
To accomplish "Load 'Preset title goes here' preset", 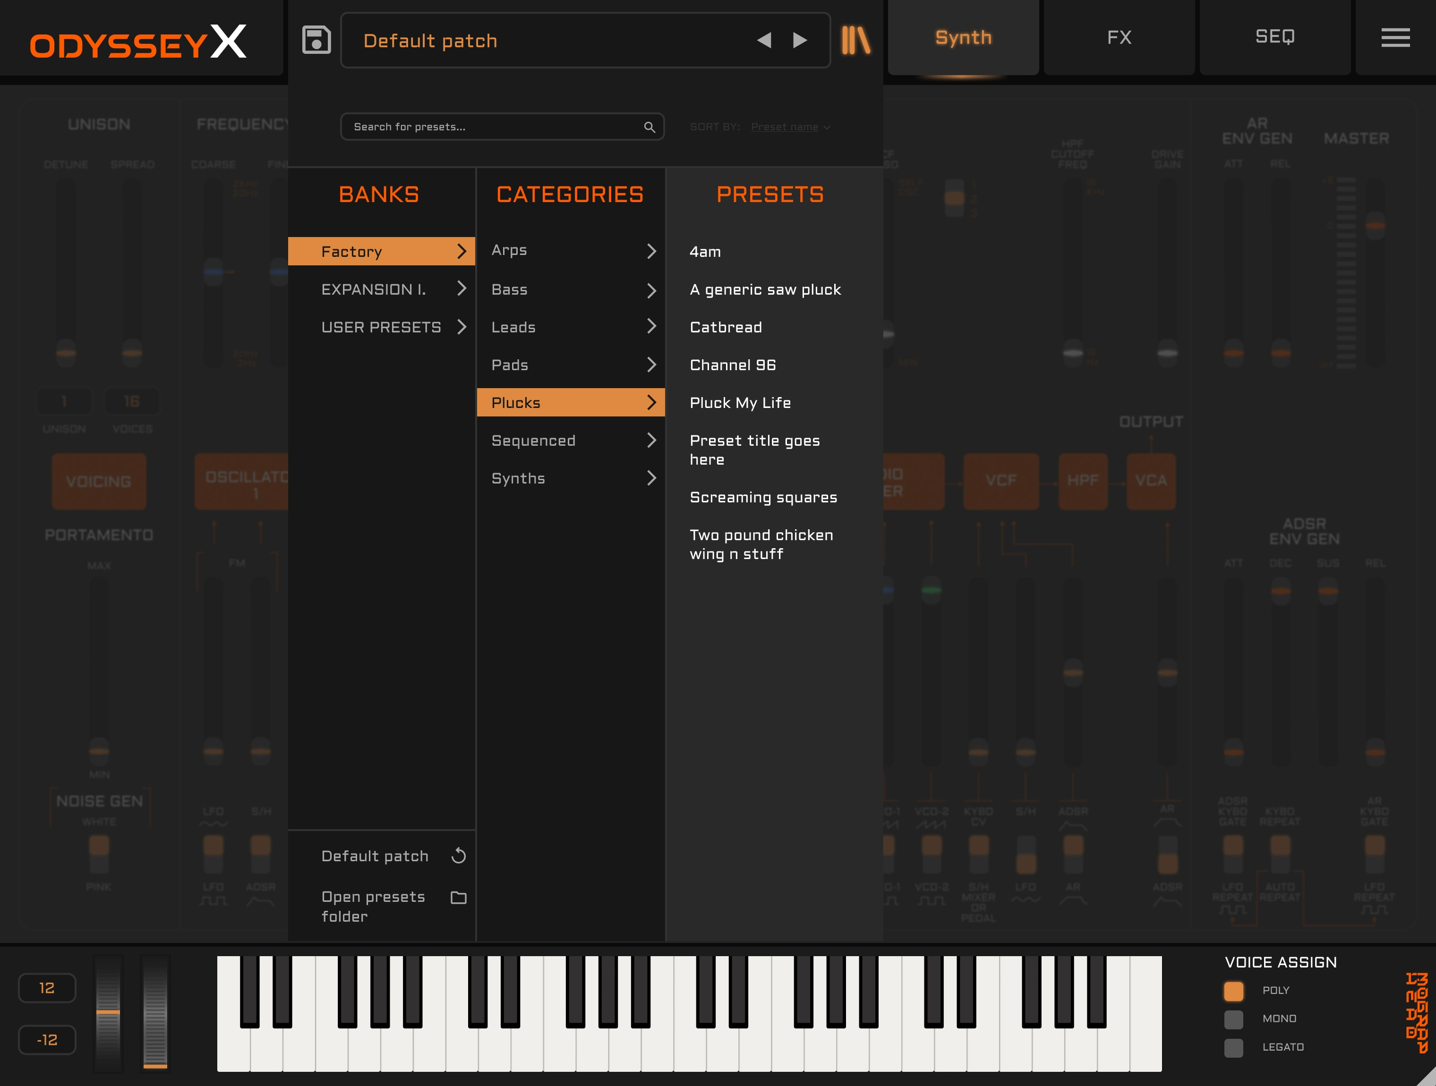I will 754,450.
